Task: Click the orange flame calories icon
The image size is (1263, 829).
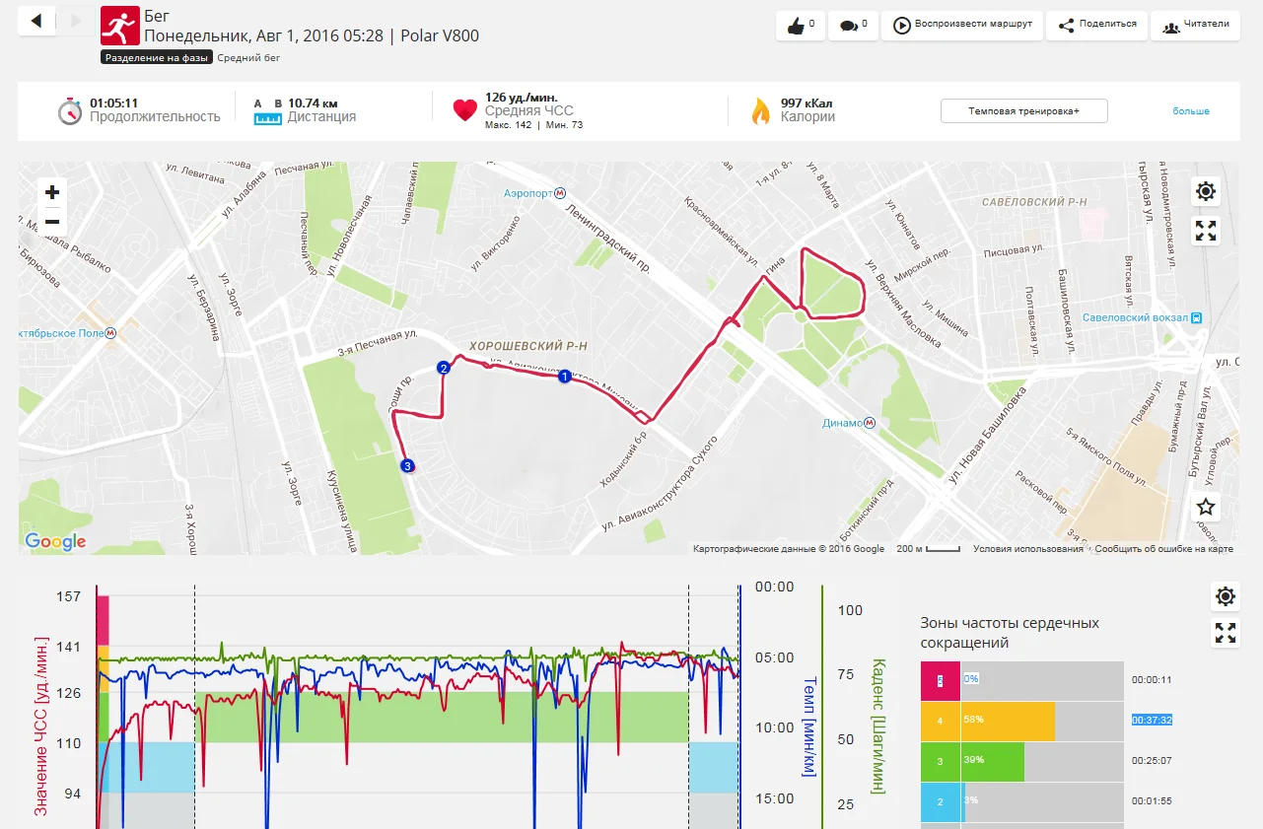Action: coord(760,110)
